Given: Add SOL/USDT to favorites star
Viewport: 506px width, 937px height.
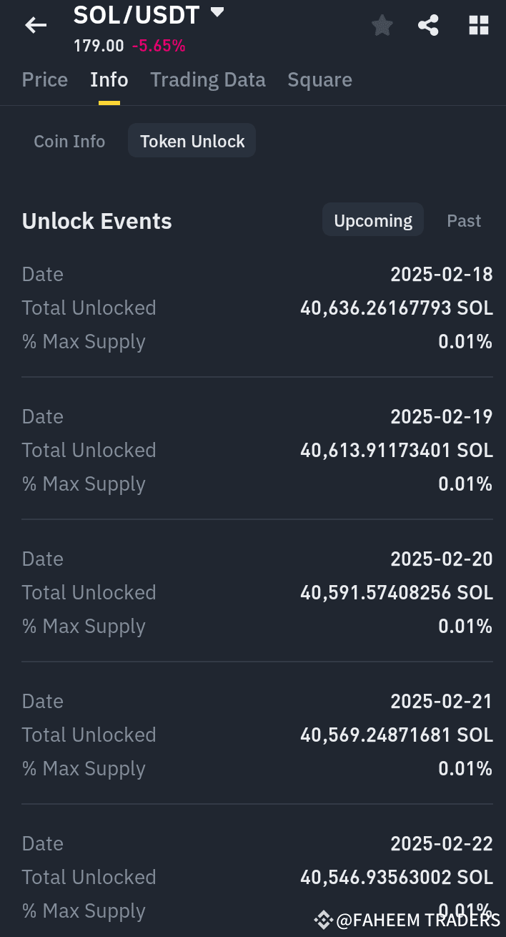Looking at the screenshot, I should point(382,26).
